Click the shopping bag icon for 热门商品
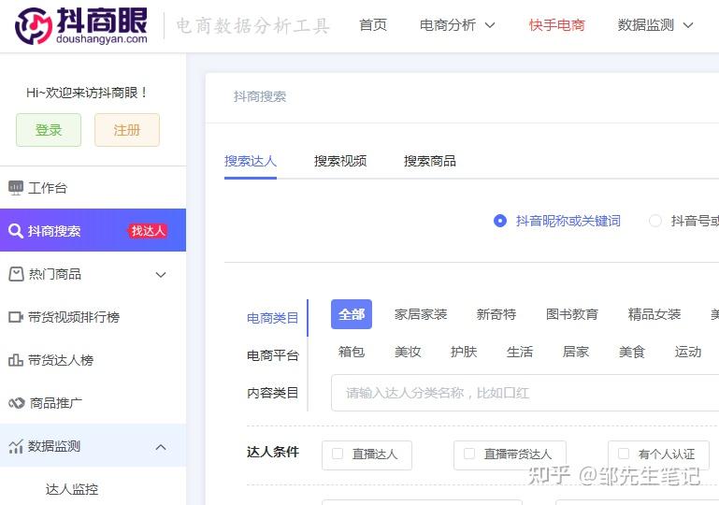Screen dimensions: 719x505 [16, 274]
